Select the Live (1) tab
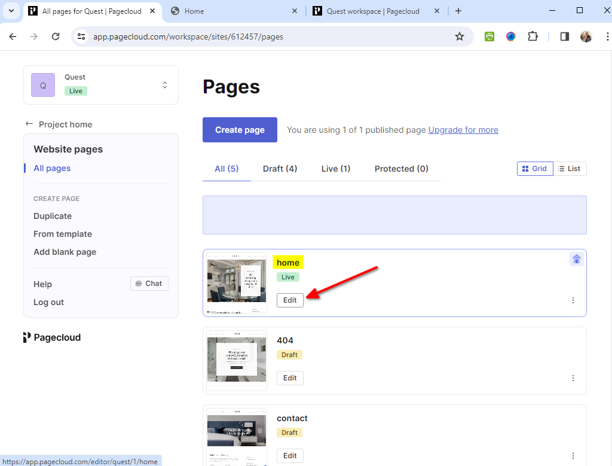Viewport: 612px width, 466px height. 336,169
